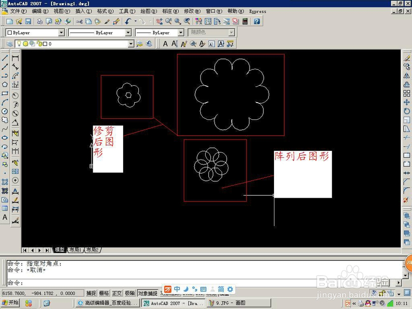
Task: Open the QuickCalc calculator icon
Action: (245, 21)
